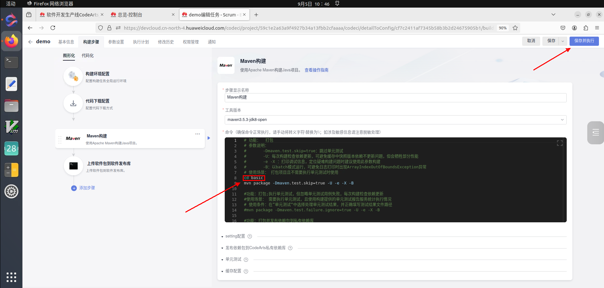The width and height of the screenshot is (604, 288).
Task: Open the Pocket save icon
Action: coord(563,28)
